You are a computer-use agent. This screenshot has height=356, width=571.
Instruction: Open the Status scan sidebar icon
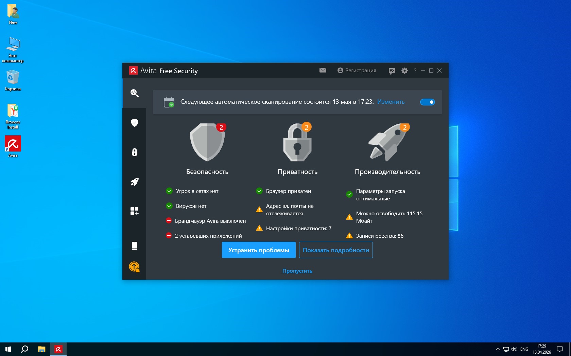pos(134,93)
